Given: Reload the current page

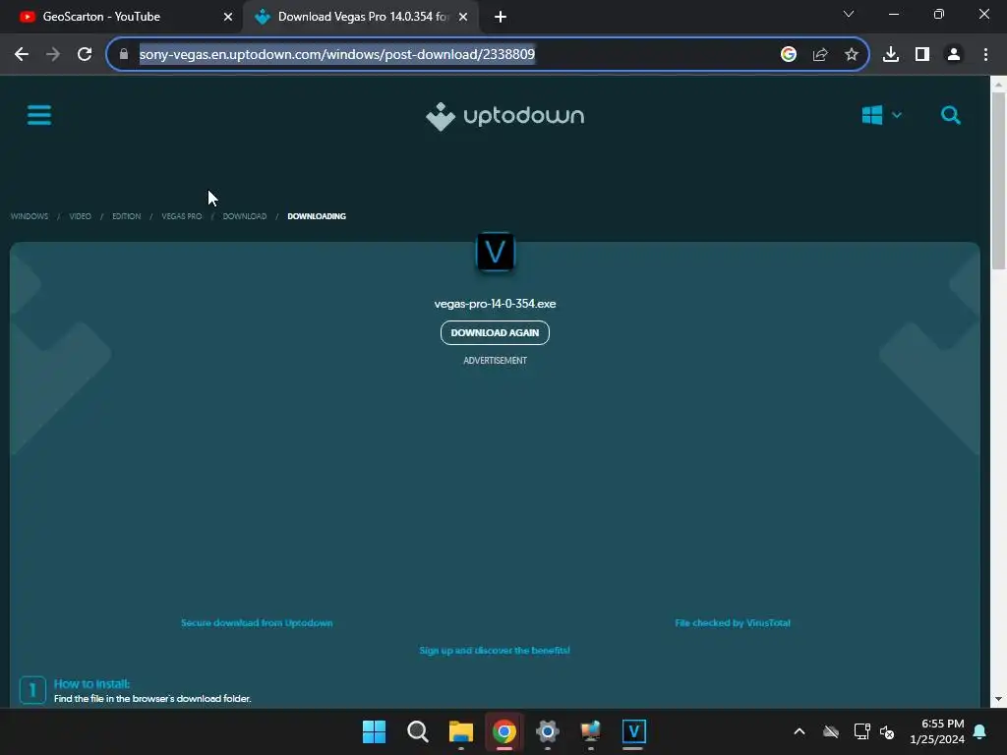Looking at the screenshot, I should [85, 55].
